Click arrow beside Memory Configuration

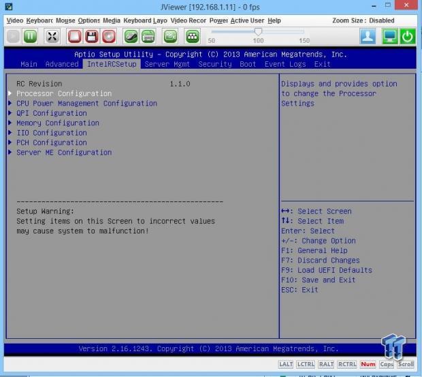10,122
